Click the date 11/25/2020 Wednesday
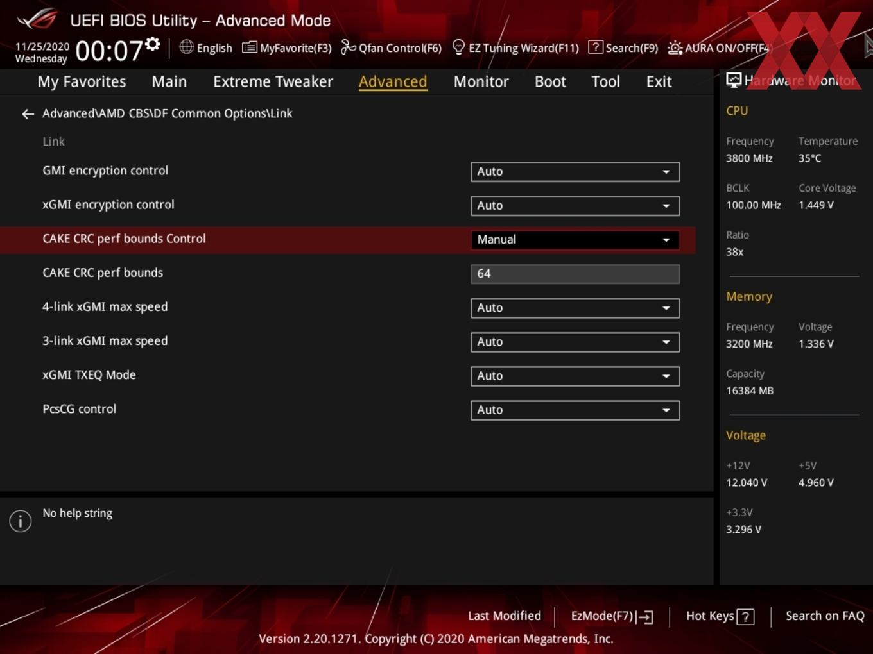Screen dimensions: 873x654 tap(42, 53)
